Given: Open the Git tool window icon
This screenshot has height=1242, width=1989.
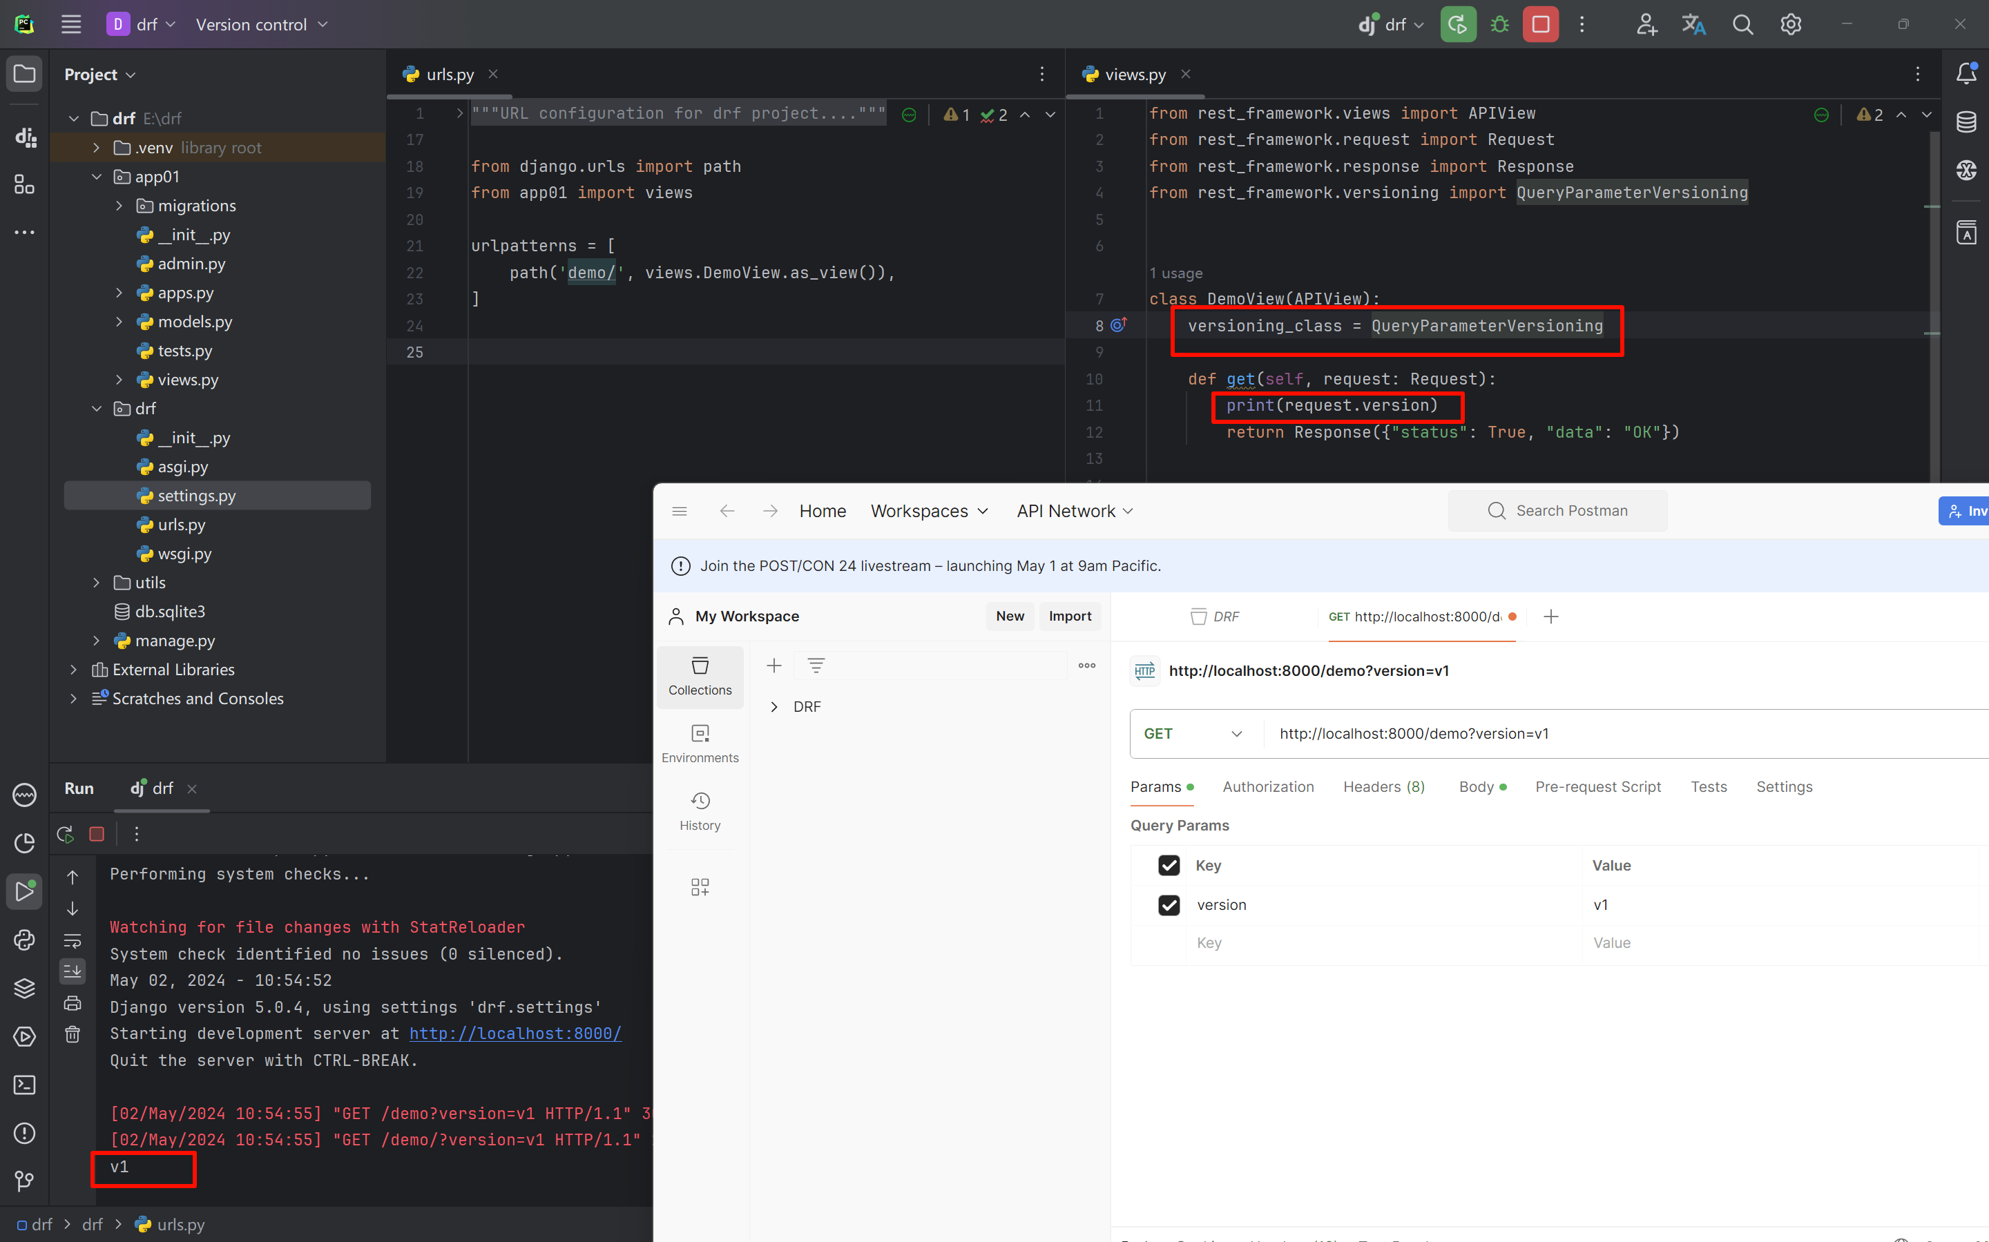Looking at the screenshot, I should [x=25, y=1181].
